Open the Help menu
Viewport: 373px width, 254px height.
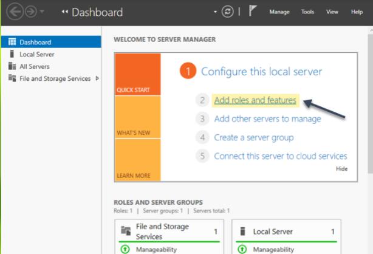point(357,12)
